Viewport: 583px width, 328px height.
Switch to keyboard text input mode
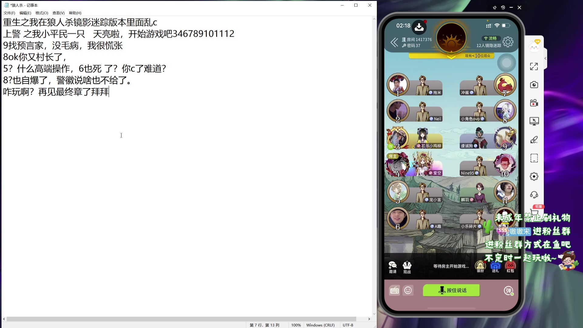pos(394,291)
